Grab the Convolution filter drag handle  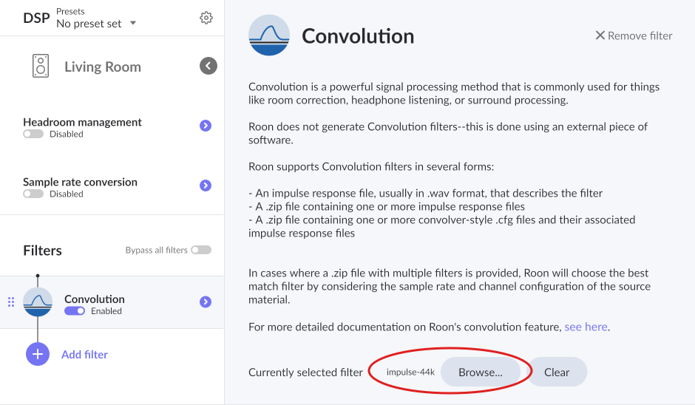coord(11,302)
